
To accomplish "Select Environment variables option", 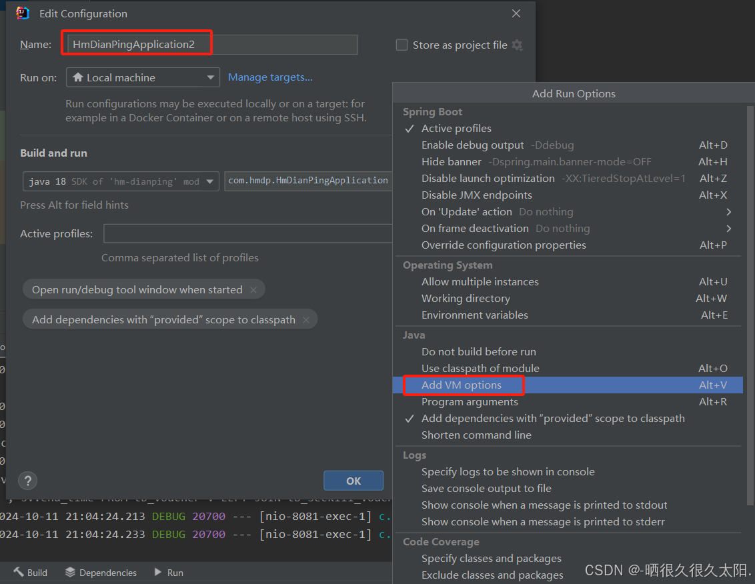I will (x=569, y=315).
